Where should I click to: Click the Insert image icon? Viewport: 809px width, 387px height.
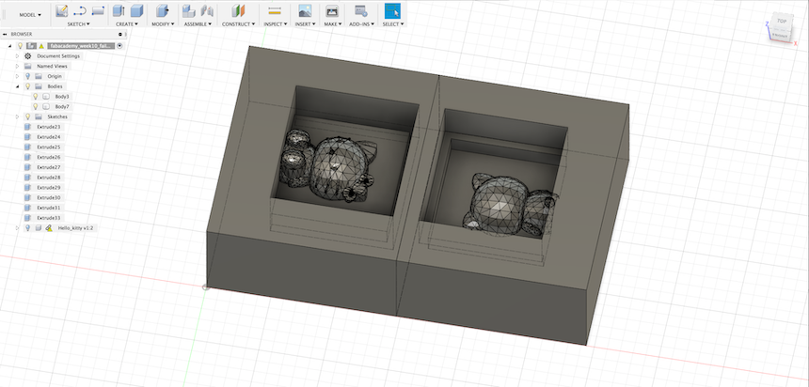tap(305, 10)
